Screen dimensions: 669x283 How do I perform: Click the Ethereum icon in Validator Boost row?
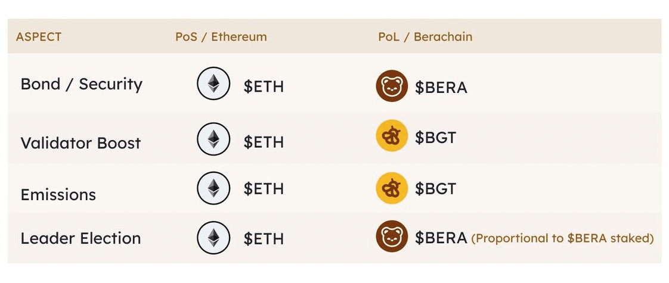coord(213,140)
